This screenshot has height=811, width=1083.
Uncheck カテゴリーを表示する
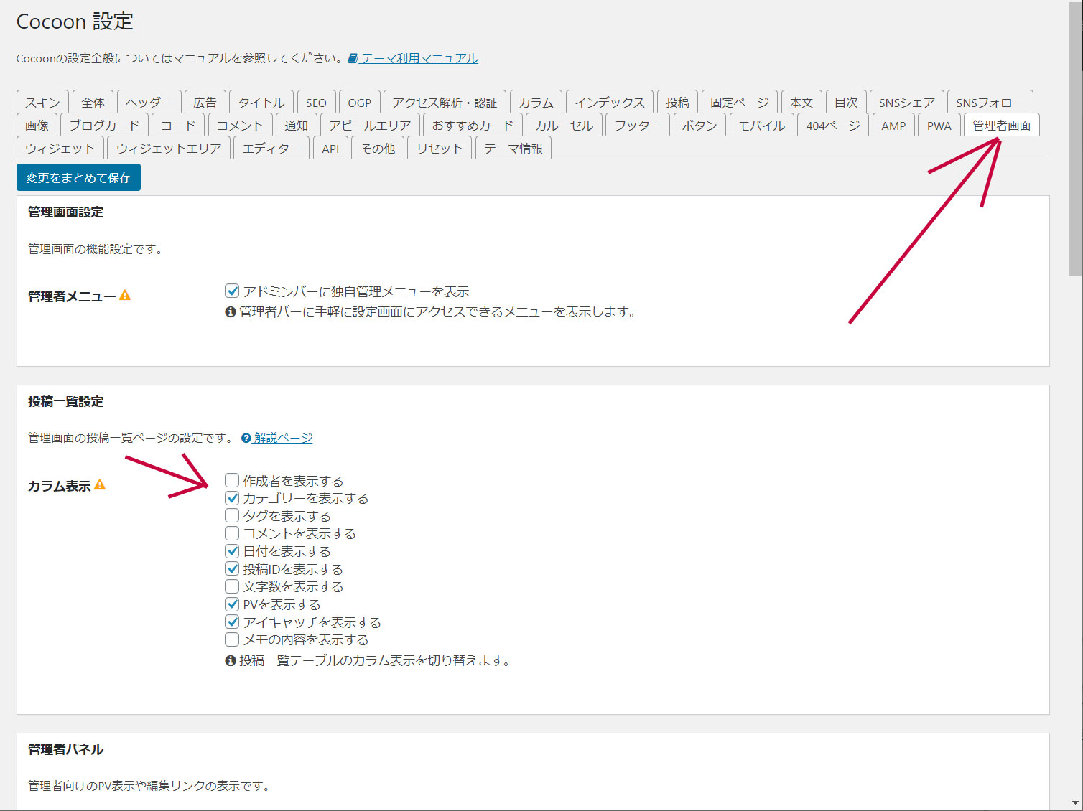point(232,497)
